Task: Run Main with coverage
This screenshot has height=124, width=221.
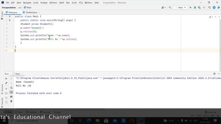Action: [199, 8]
